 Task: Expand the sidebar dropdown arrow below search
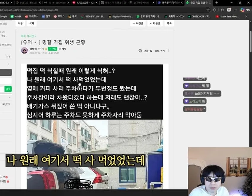[x=9, y=97]
